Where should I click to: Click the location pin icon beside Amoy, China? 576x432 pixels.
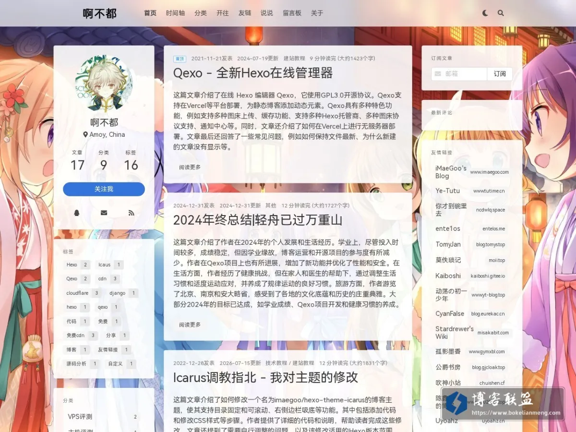(85, 135)
